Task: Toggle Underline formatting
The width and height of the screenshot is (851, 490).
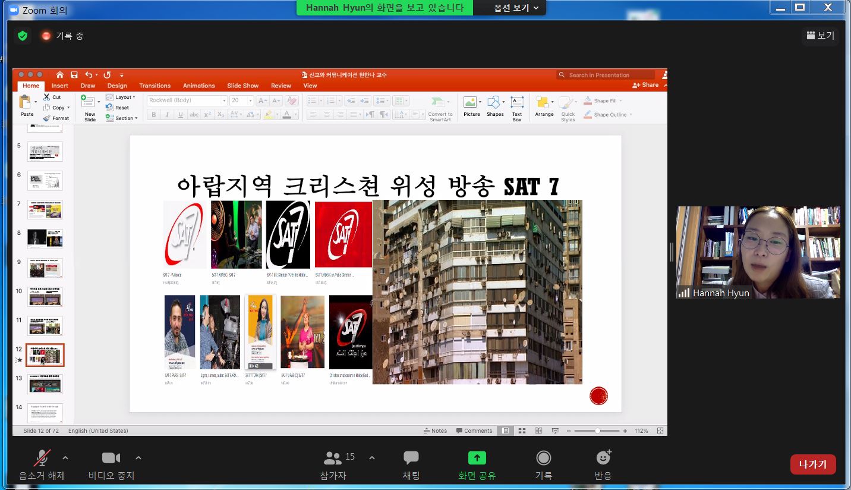Action: tap(181, 115)
